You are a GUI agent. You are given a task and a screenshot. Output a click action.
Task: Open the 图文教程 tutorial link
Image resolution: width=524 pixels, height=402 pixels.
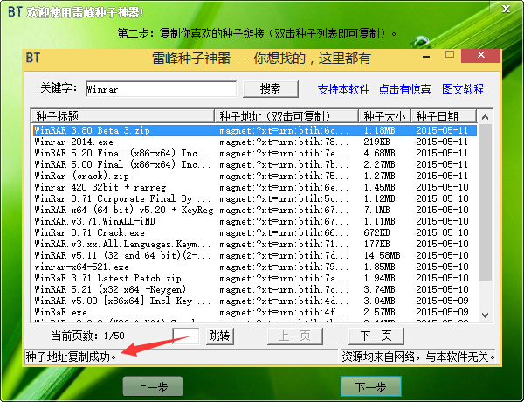[x=463, y=89]
